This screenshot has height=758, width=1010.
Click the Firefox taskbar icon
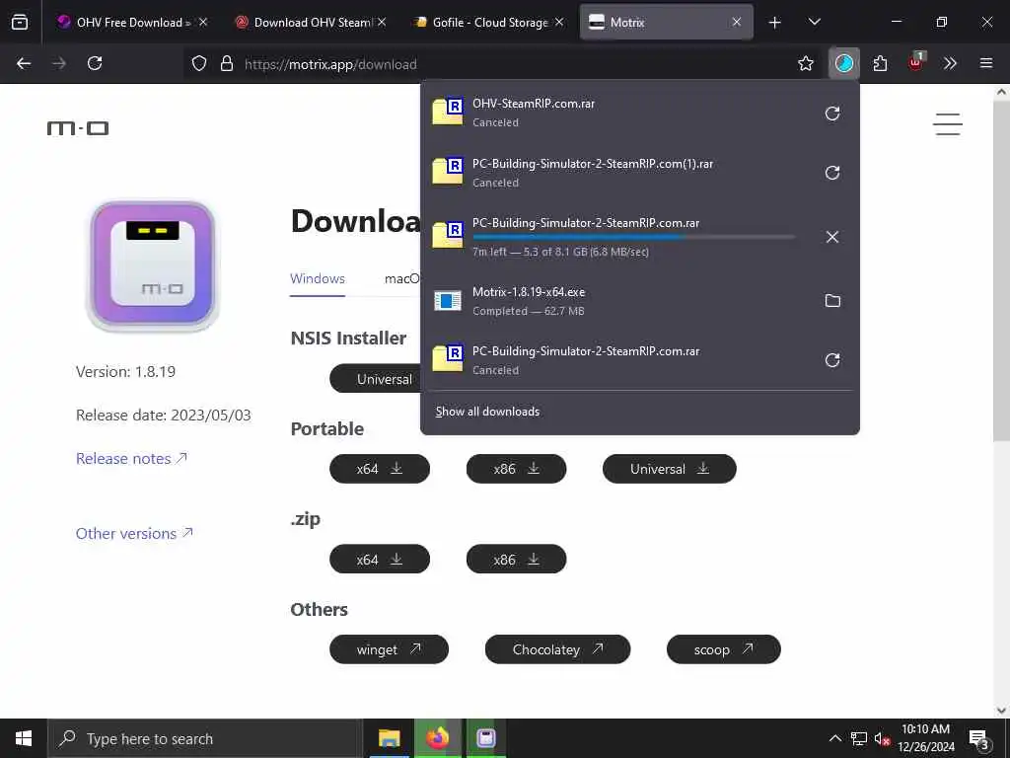click(x=437, y=738)
